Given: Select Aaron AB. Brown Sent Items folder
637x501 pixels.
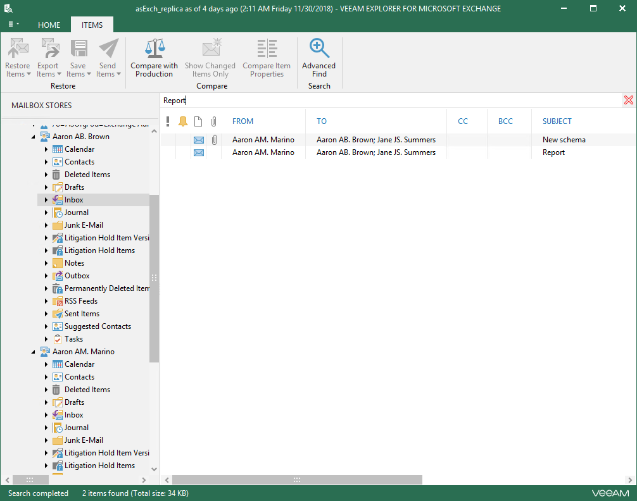Looking at the screenshot, I should (82, 313).
